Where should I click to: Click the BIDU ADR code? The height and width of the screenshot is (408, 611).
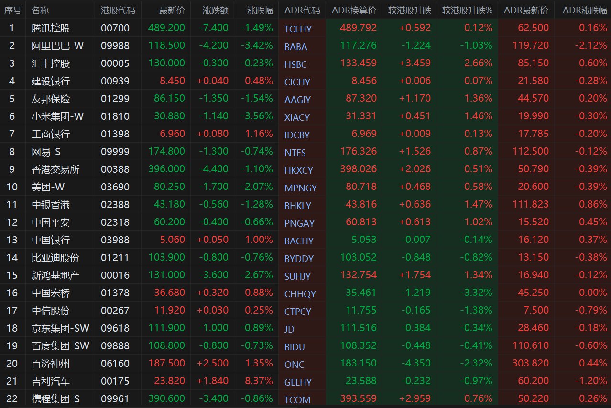[295, 347]
